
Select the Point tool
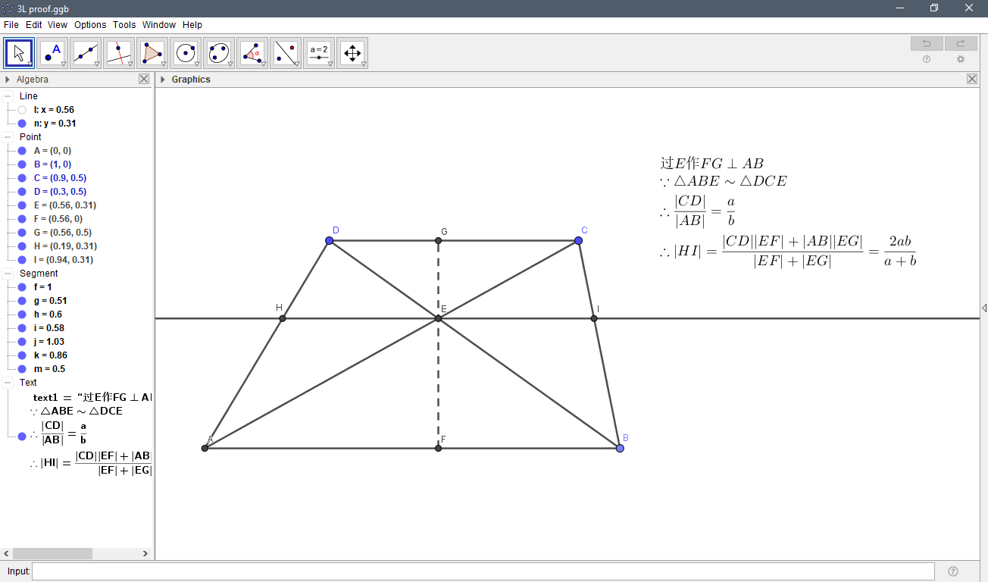coord(52,52)
